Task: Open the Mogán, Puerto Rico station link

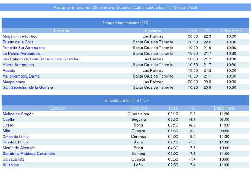Action: coord(20,36)
